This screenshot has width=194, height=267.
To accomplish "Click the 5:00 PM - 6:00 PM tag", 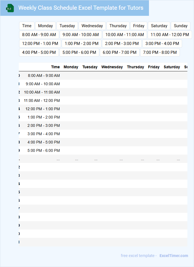I will pos(79,52).
